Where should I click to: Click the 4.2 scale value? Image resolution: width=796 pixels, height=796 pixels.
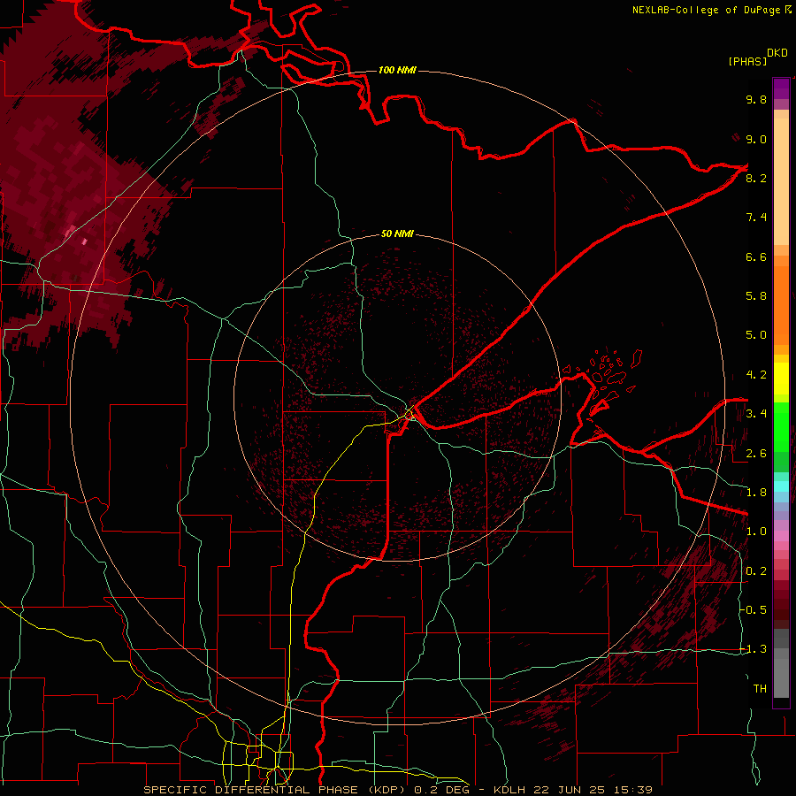tap(756, 375)
